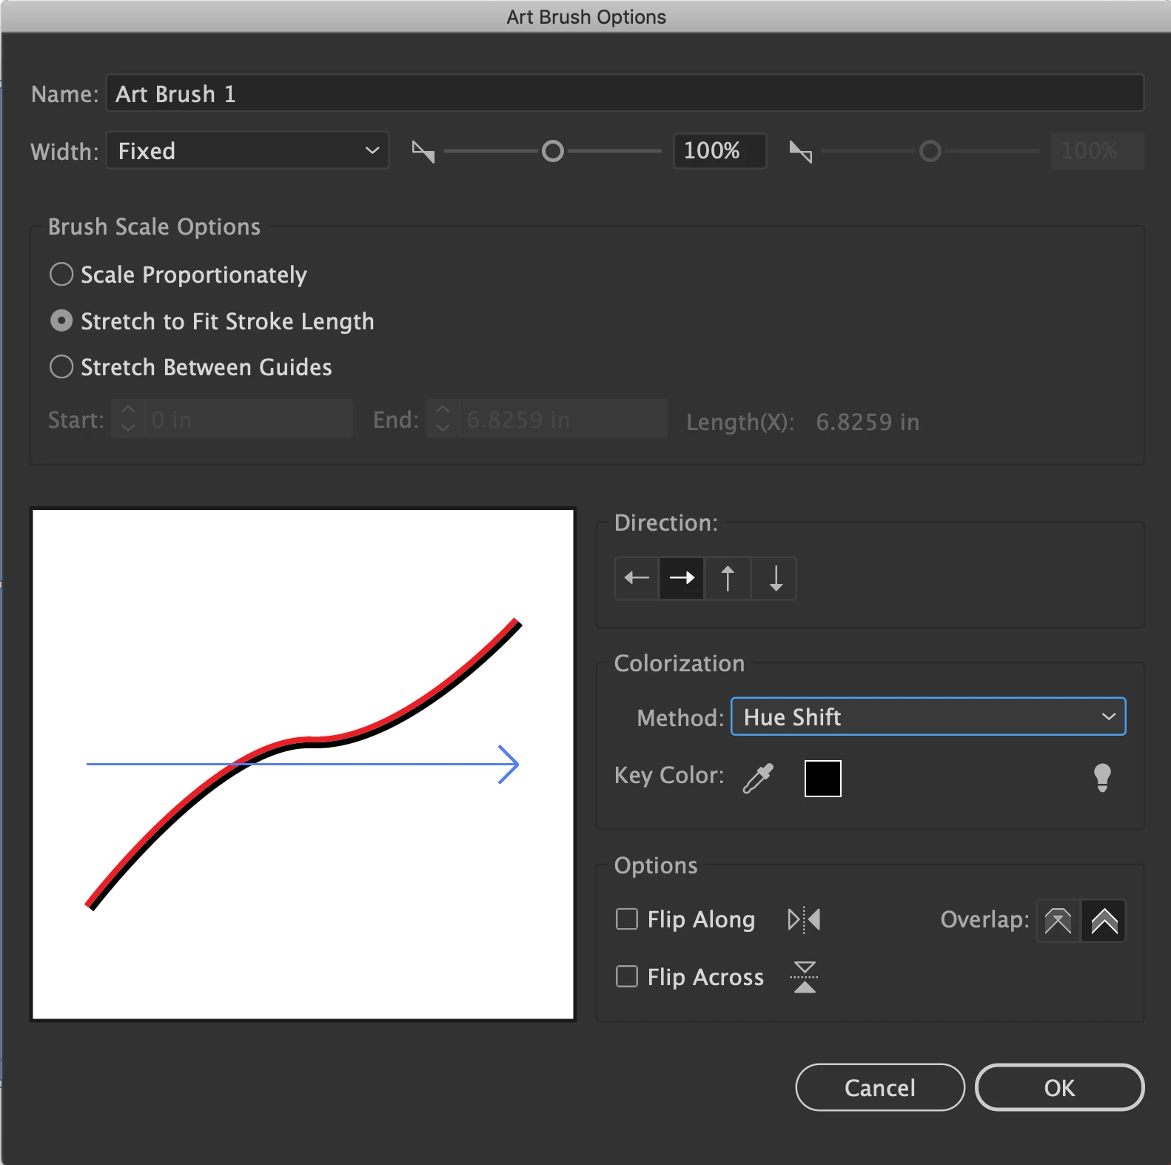This screenshot has width=1171, height=1165.
Task: Click the Flip Across mirror icon
Action: 805,977
